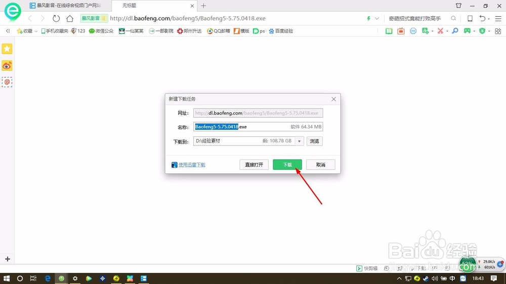Open the 一仙某某 bookmark
The image size is (506, 284).
coord(131,31)
